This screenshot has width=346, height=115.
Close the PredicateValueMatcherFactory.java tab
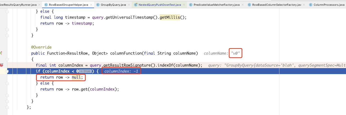point(243,5)
